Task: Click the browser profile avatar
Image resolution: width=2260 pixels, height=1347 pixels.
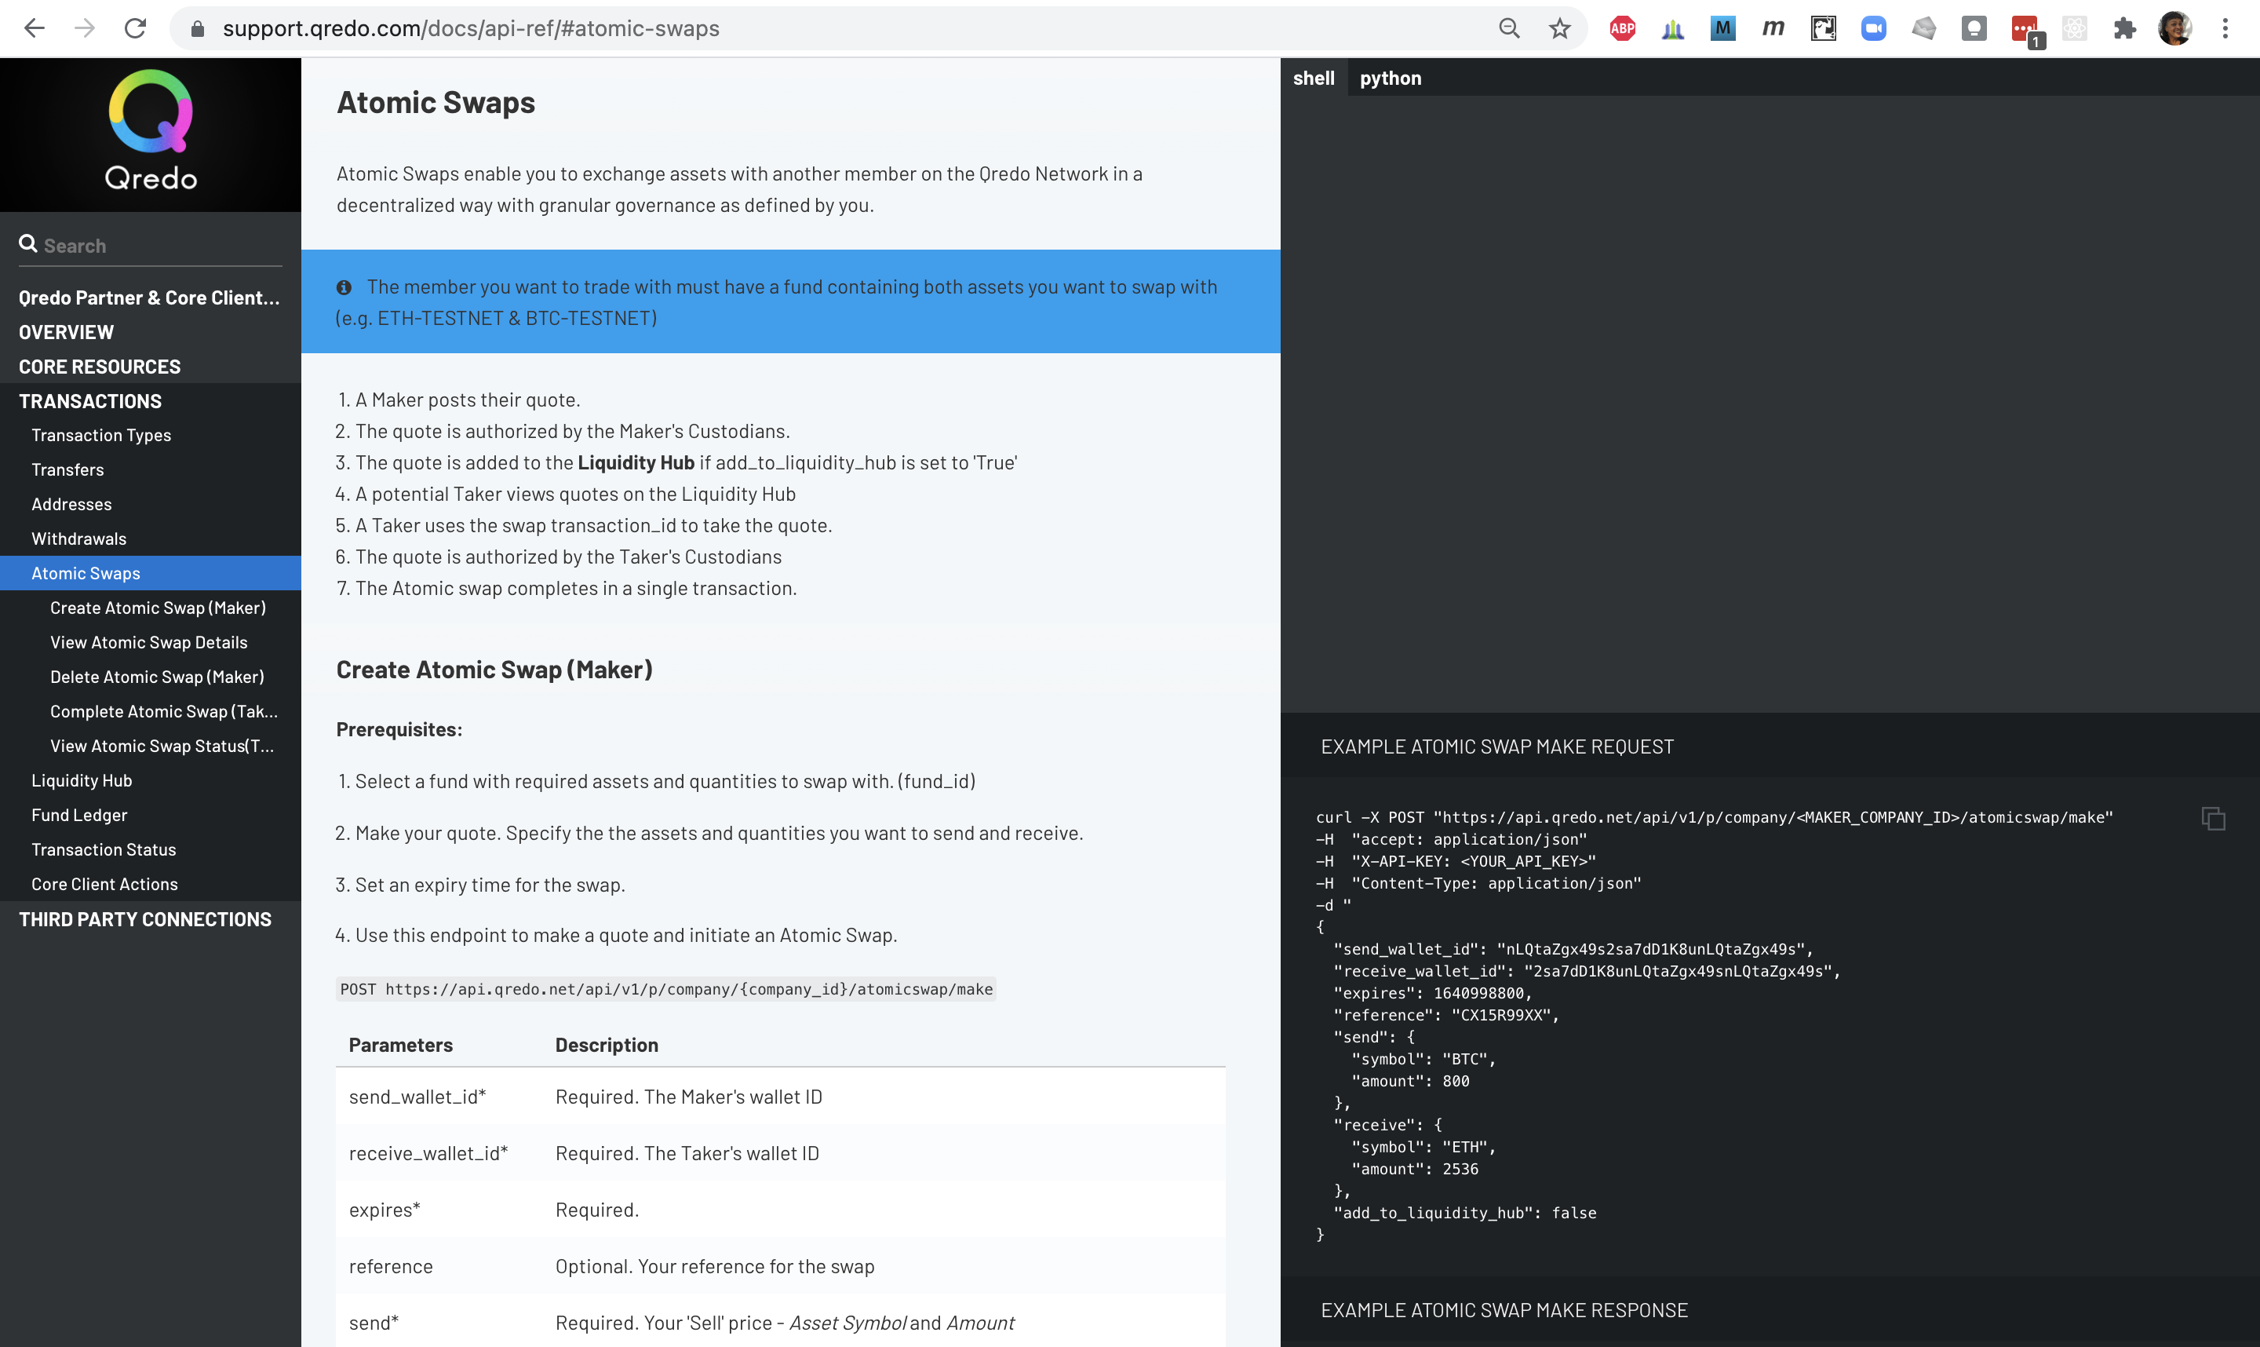Action: click(2175, 28)
